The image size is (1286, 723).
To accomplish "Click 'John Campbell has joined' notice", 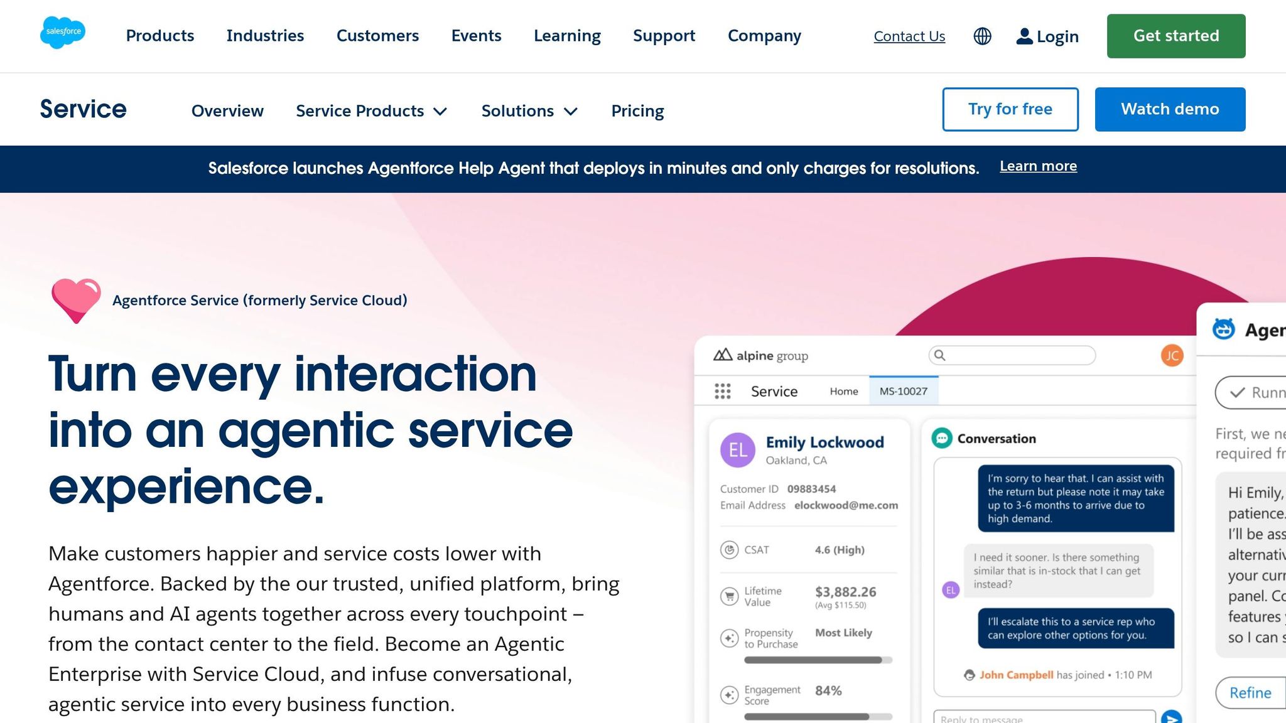I will pyautogui.click(x=1058, y=675).
